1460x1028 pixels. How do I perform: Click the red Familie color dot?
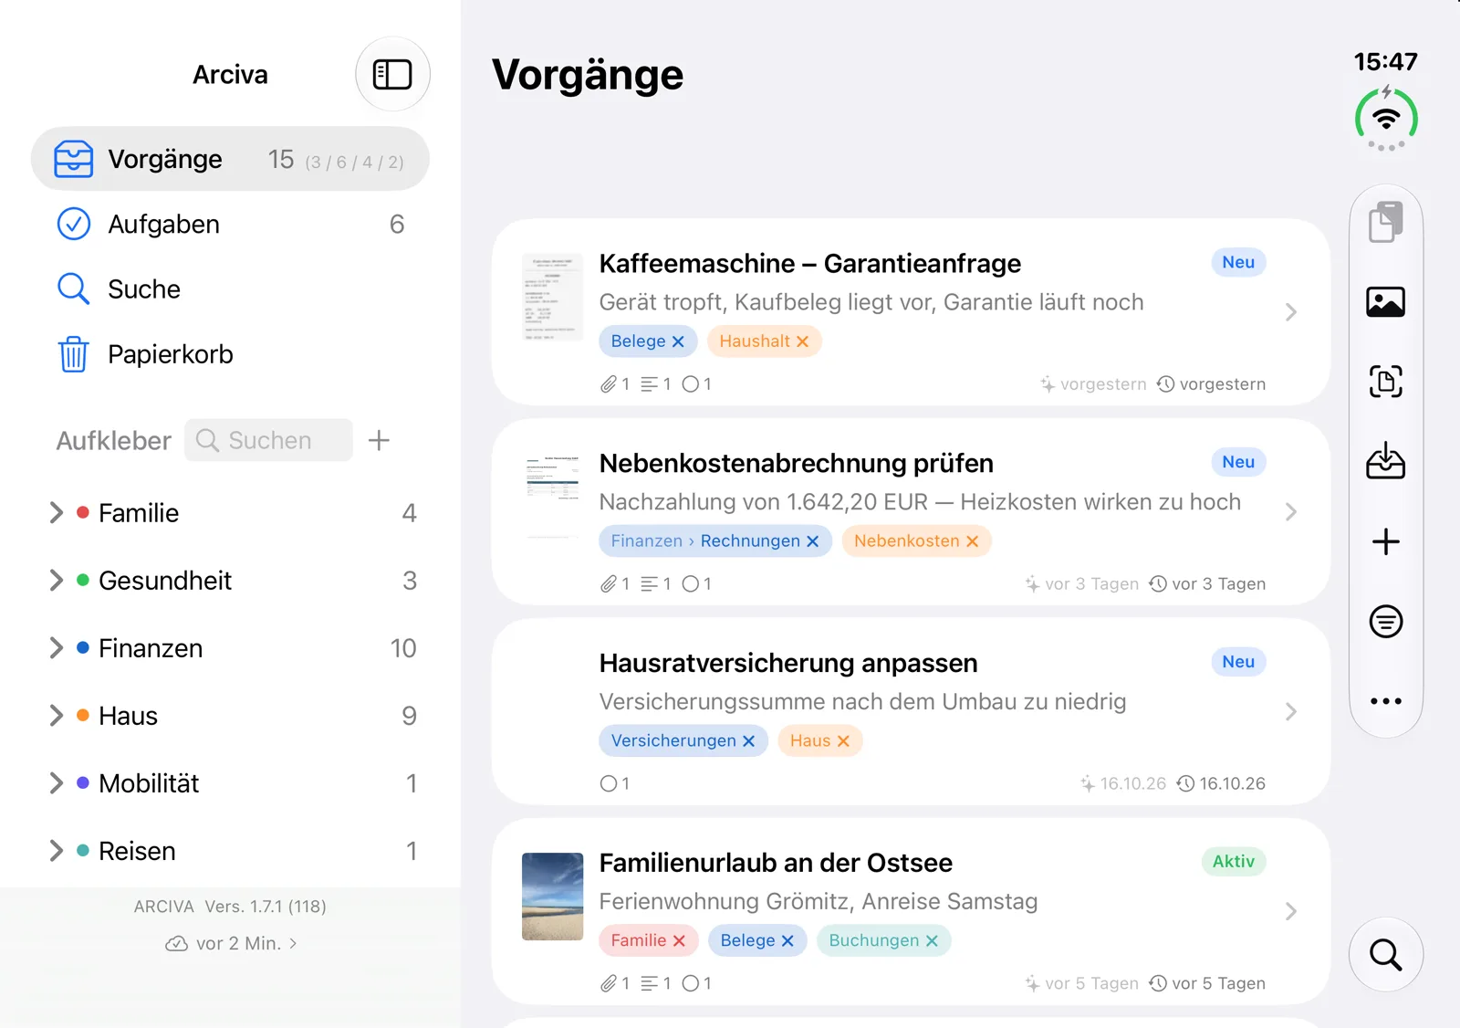pyautogui.click(x=83, y=513)
